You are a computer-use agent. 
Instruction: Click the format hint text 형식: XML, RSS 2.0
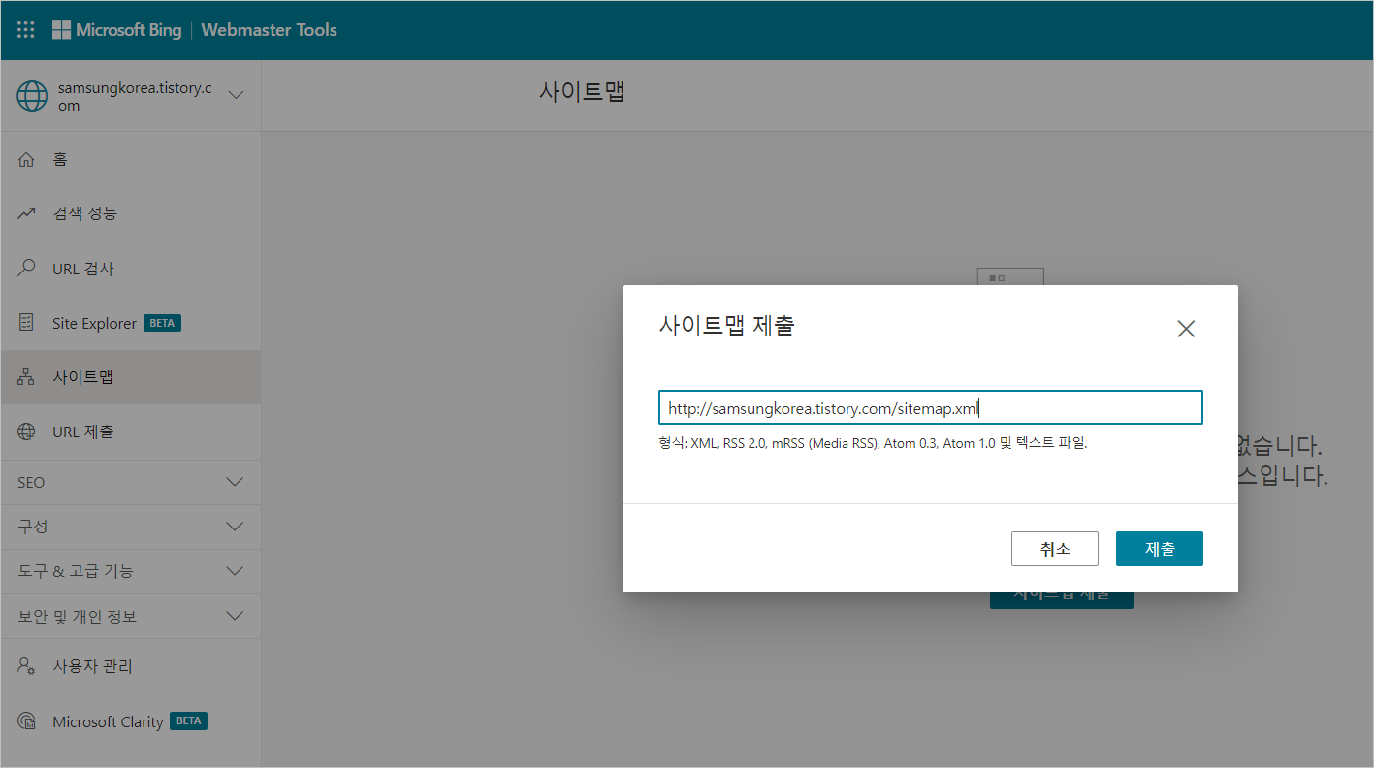(x=873, y=443)
